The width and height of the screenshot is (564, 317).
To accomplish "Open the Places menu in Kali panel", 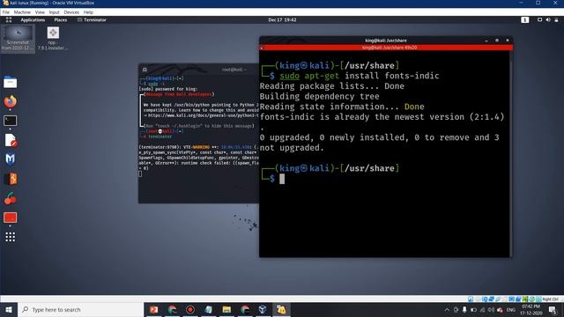I will [x=61, y=19].
